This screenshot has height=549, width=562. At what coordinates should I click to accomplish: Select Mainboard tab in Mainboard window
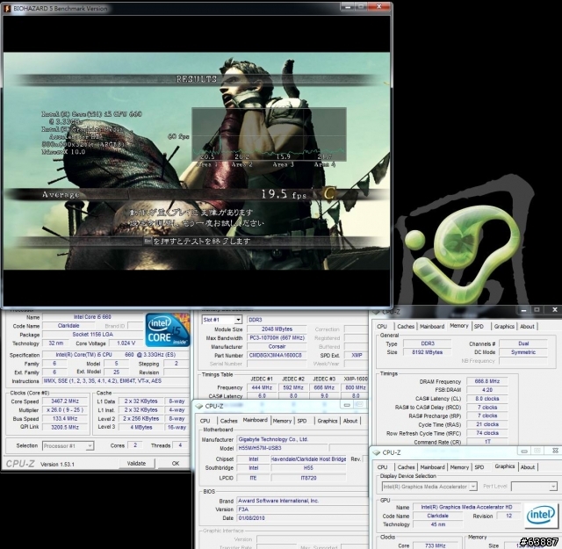click(256, 420)
